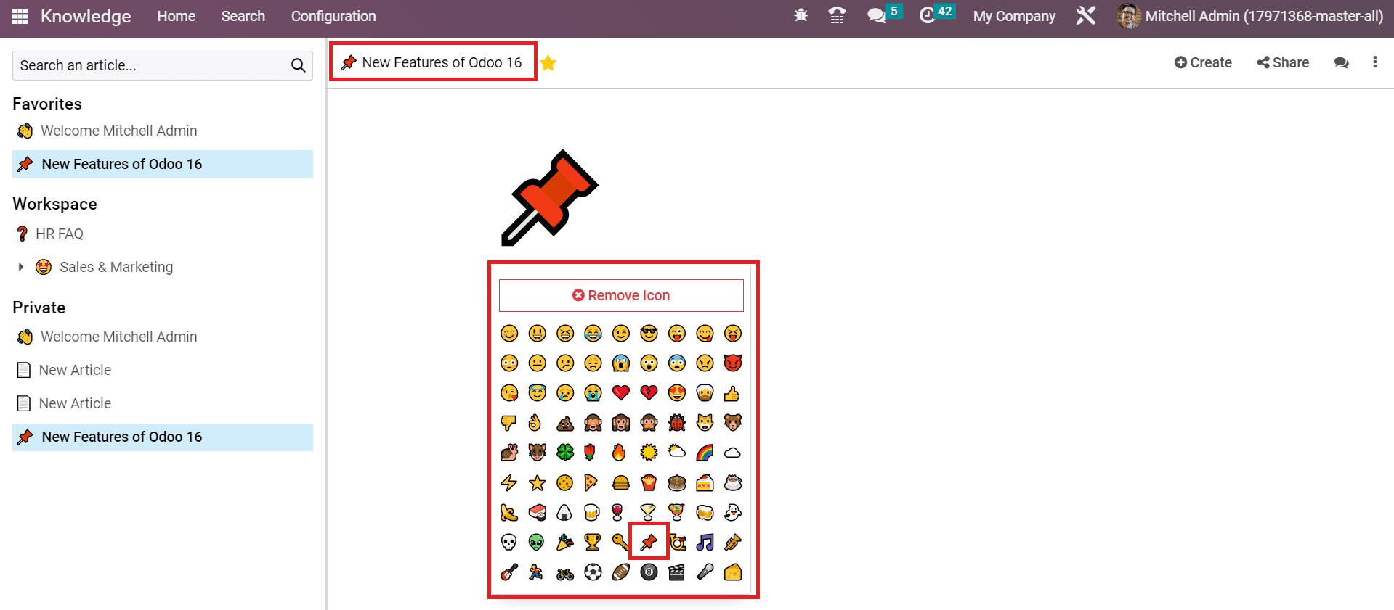Screen dimensions: 1394x610
Task: Click the search magnifier icon
Action: (x=298, y=65)
